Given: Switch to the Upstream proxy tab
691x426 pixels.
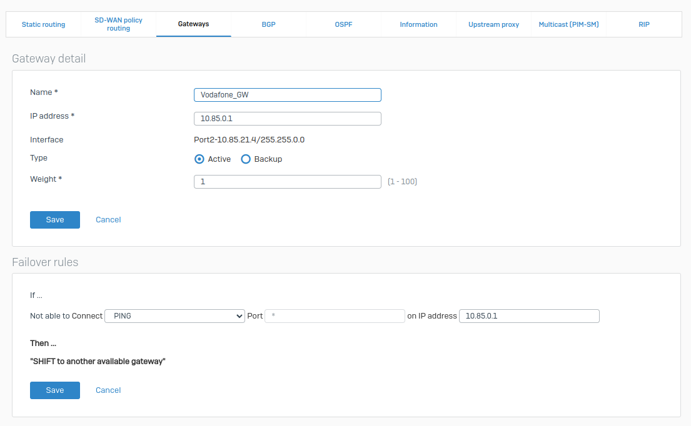Looking at the screenshot, I should pyautogui.click(x=493, y=24).
